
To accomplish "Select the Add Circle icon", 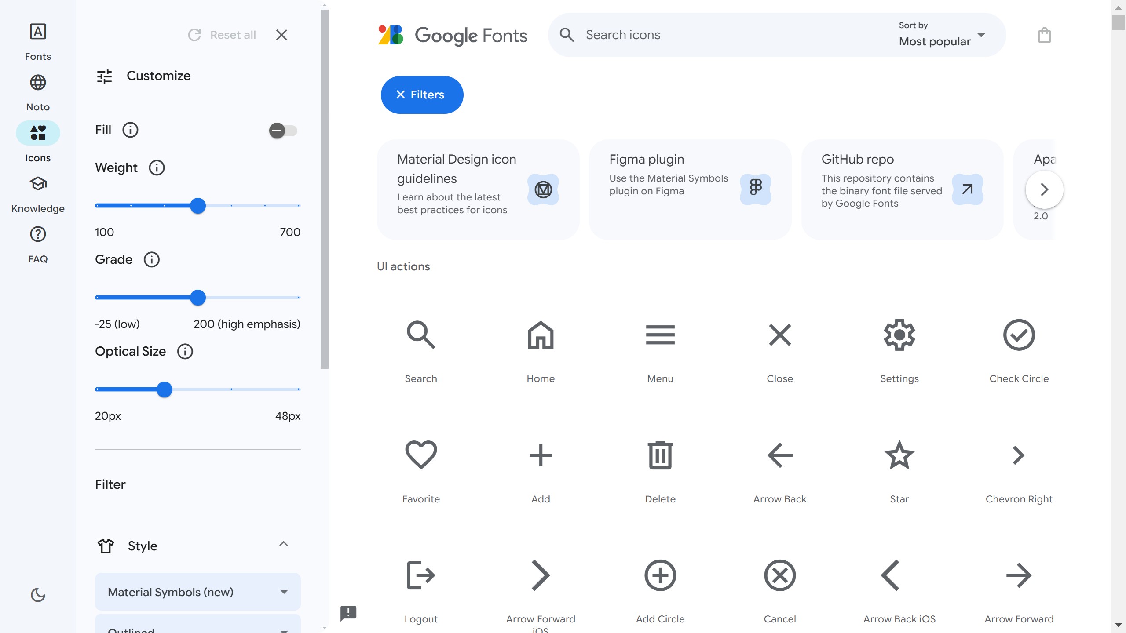I will click(660, 575).
